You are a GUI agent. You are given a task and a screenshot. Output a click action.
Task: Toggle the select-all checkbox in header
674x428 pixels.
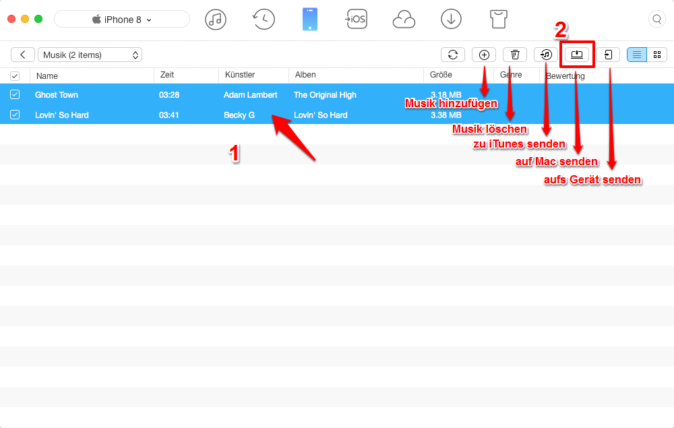click(x=15, y=76)
